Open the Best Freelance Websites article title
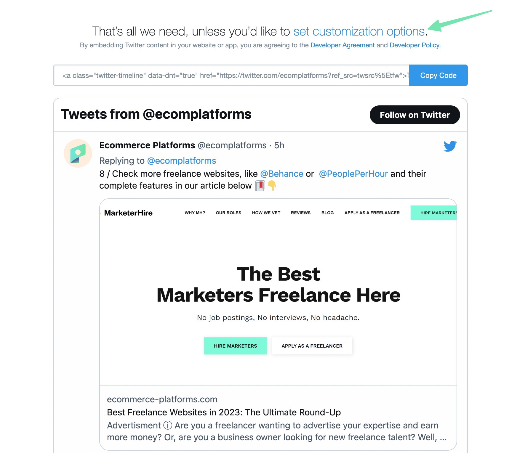Screen dimensions: 525x453 pos(224,412)
